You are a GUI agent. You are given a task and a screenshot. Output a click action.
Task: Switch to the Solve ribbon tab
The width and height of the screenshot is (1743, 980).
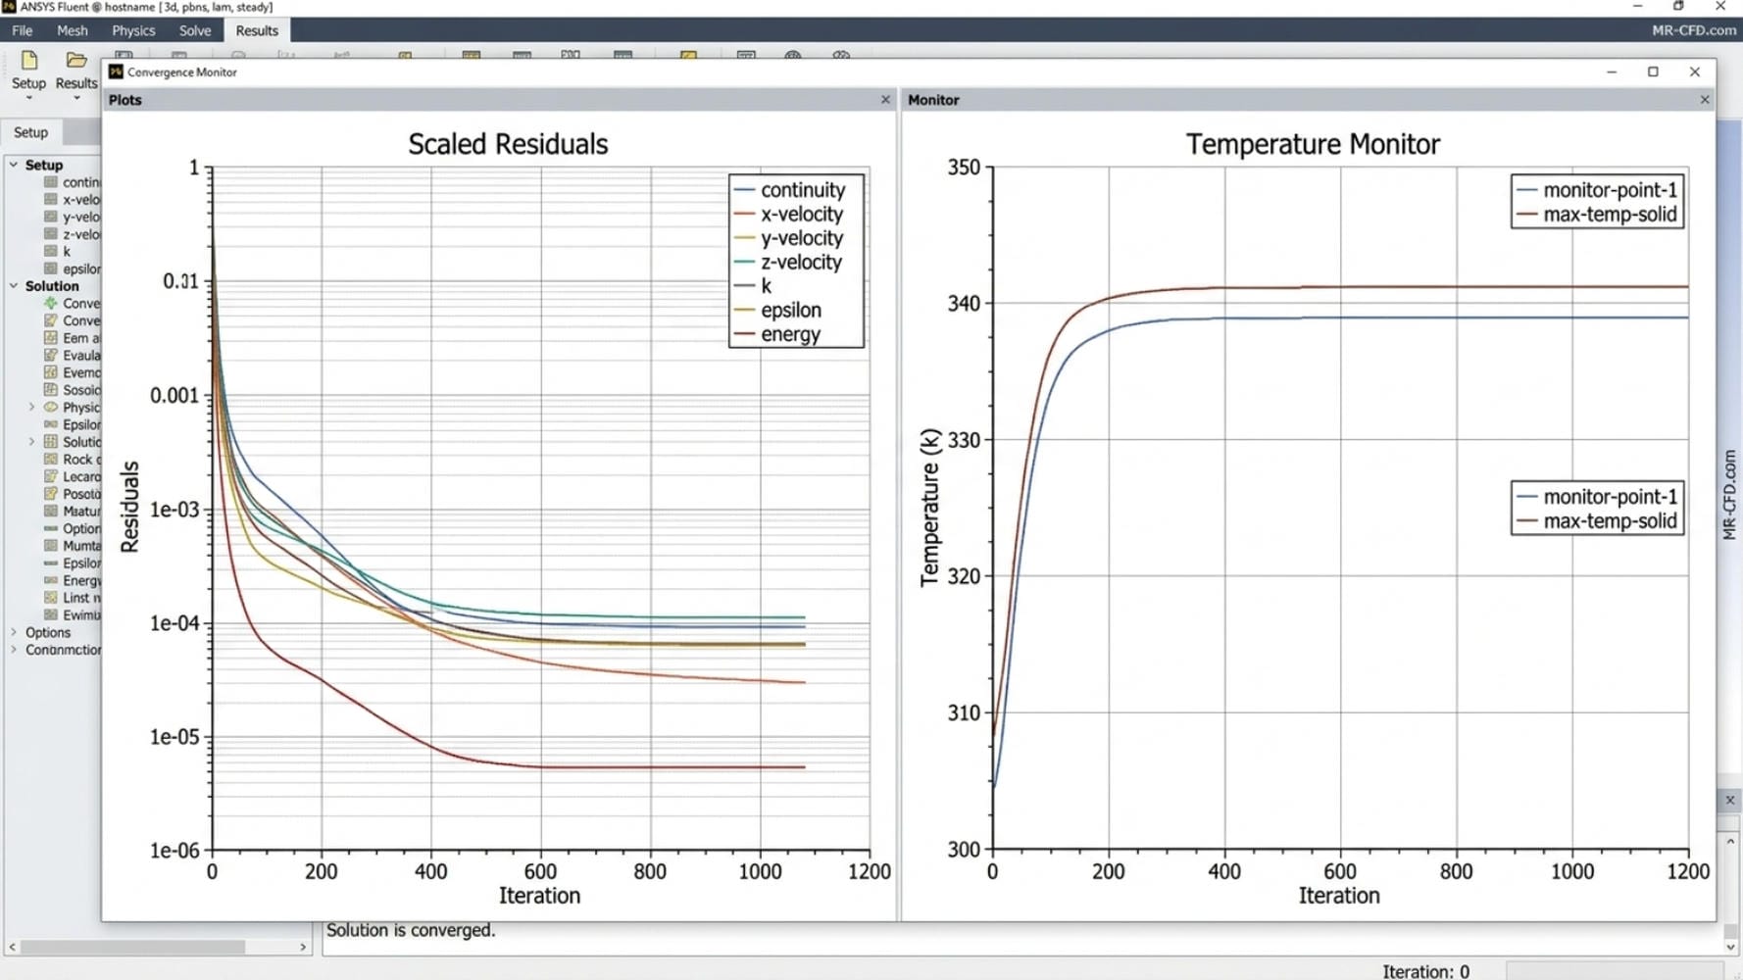point(195,30)
